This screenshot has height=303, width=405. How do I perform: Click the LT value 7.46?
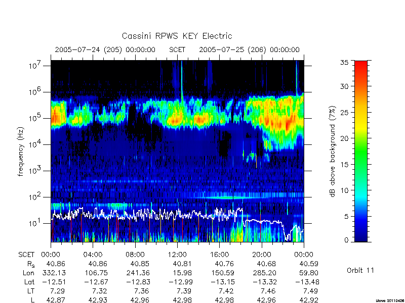[268, 291]
